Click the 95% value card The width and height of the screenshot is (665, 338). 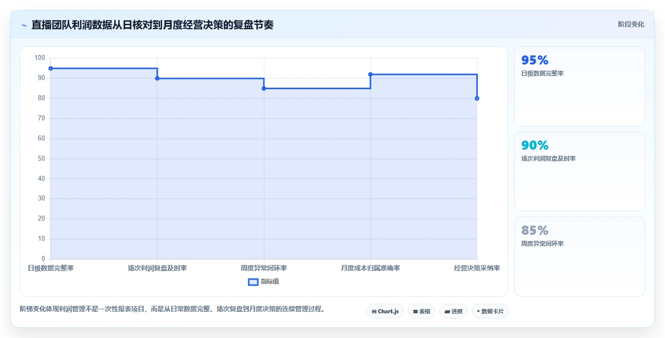[580, 86]
